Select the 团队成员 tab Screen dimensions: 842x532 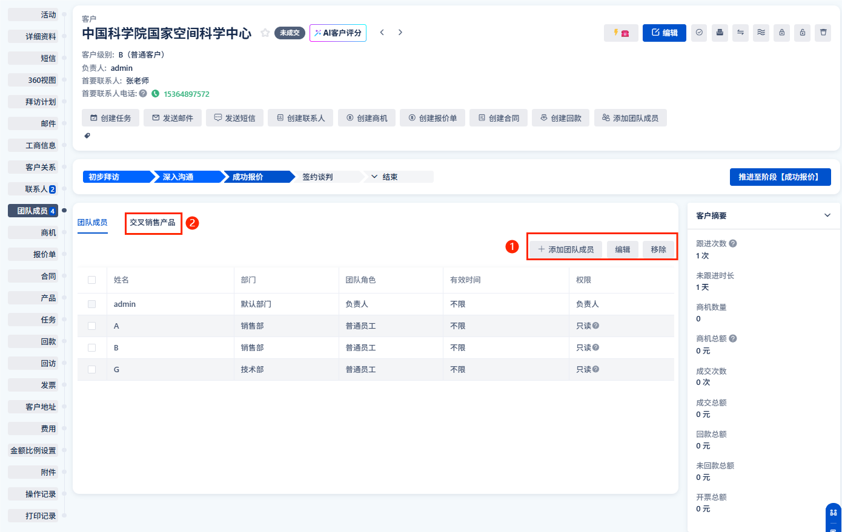pyautogui.click(x=93, y=223)
